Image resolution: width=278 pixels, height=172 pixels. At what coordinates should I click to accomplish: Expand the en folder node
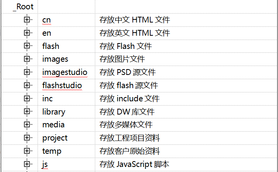27,33
